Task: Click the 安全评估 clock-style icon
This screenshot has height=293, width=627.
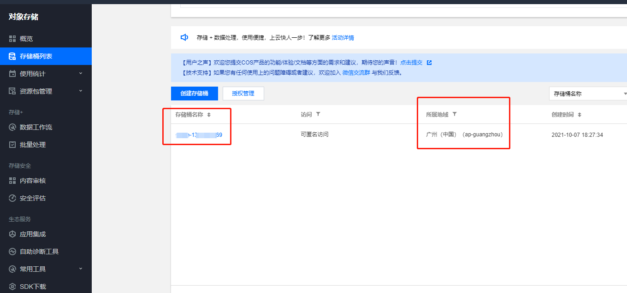Action: click(12, 198)
